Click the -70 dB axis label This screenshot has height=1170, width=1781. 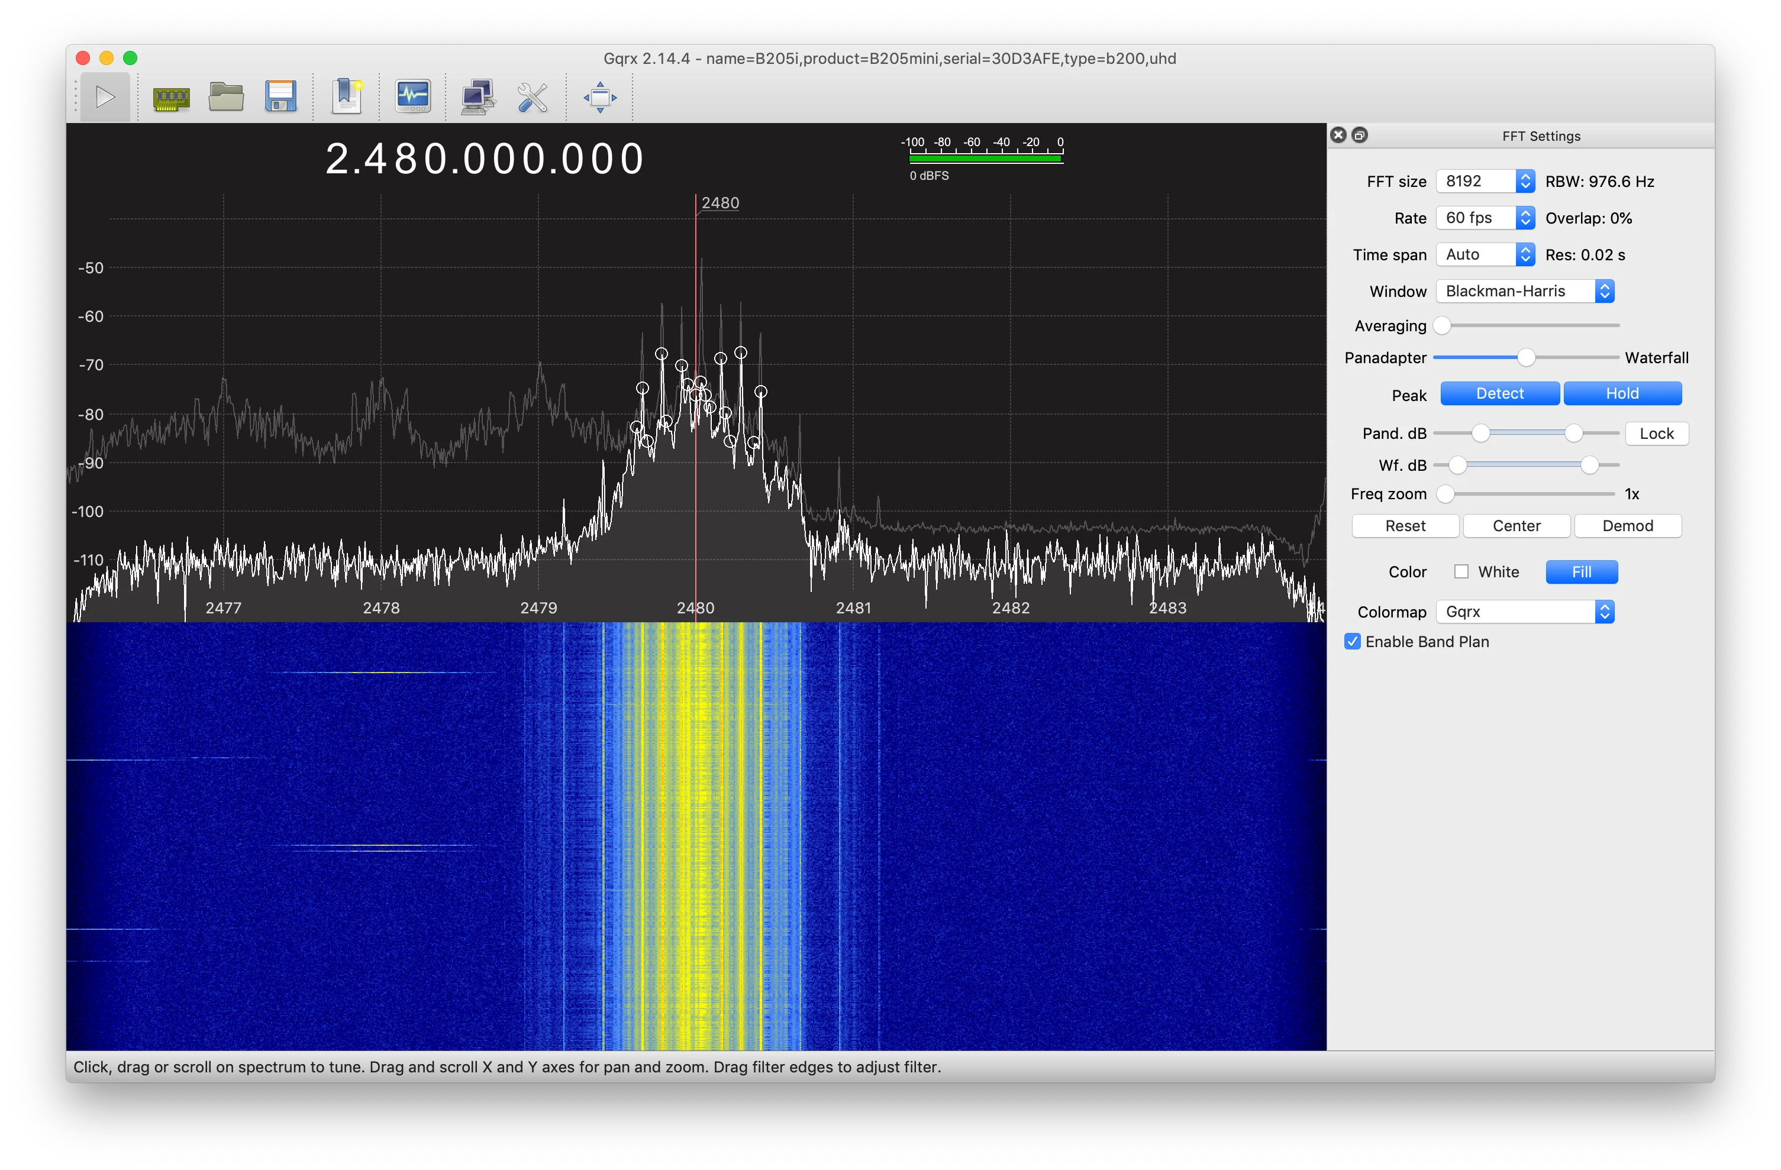click(91, 364)
